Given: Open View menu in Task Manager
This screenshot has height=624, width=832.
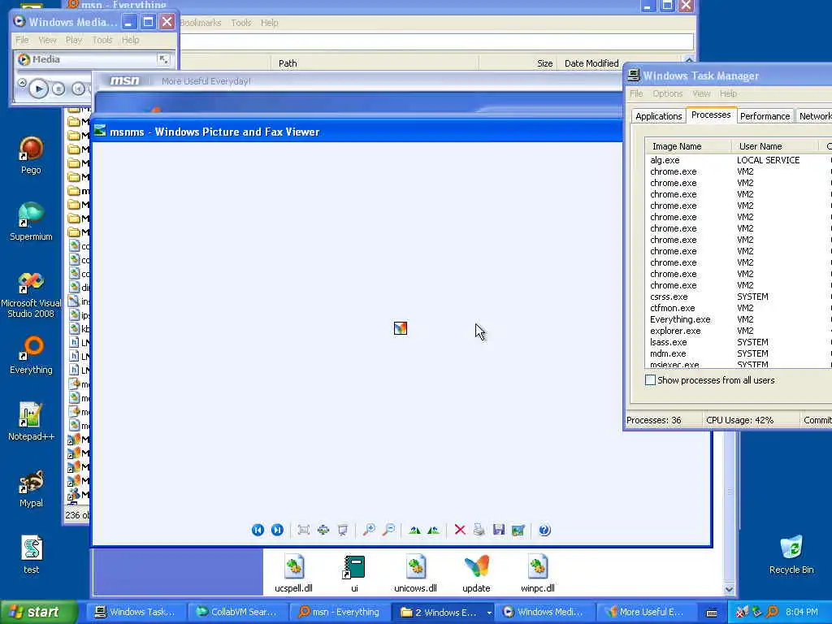Looking at the screenshot, I should pos(701,93).
